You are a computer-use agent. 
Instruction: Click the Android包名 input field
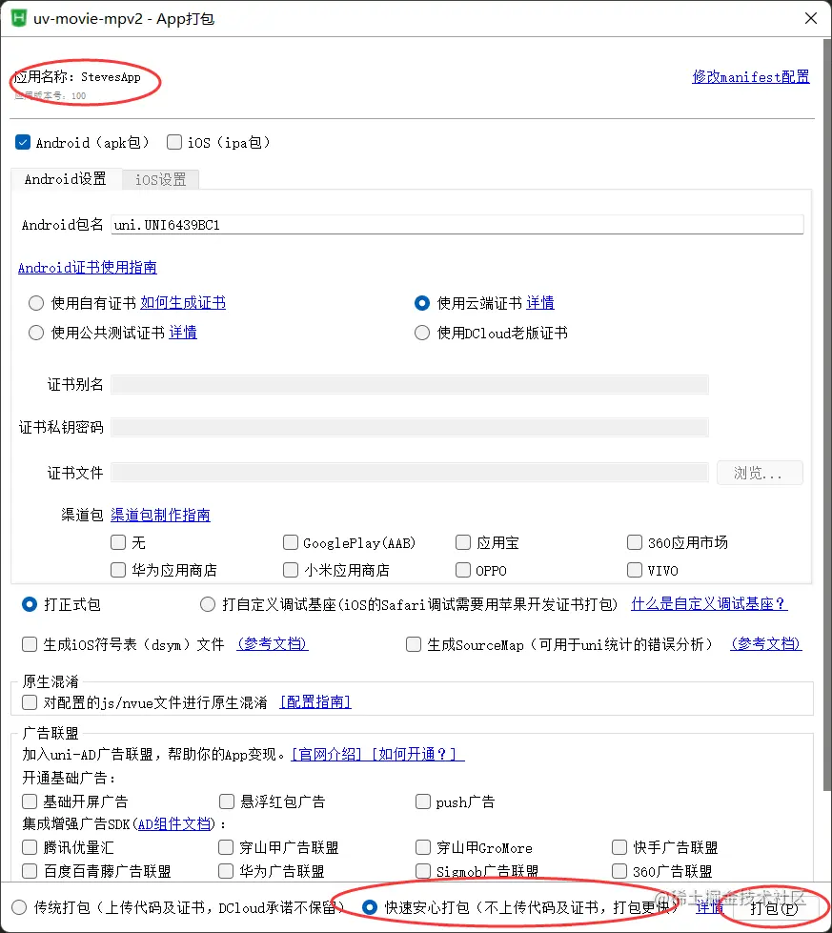(x=457, y=225)
